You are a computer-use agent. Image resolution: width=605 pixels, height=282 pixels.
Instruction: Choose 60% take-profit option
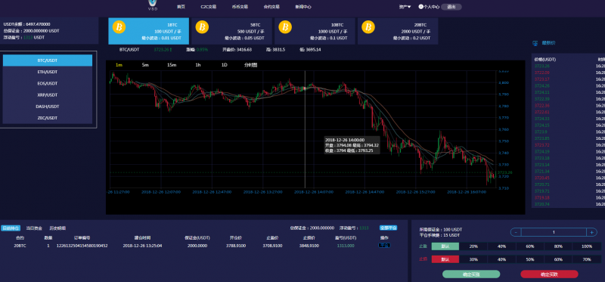[530, 246]
